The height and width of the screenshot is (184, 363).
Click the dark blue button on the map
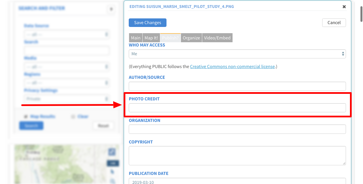point(113,163)
